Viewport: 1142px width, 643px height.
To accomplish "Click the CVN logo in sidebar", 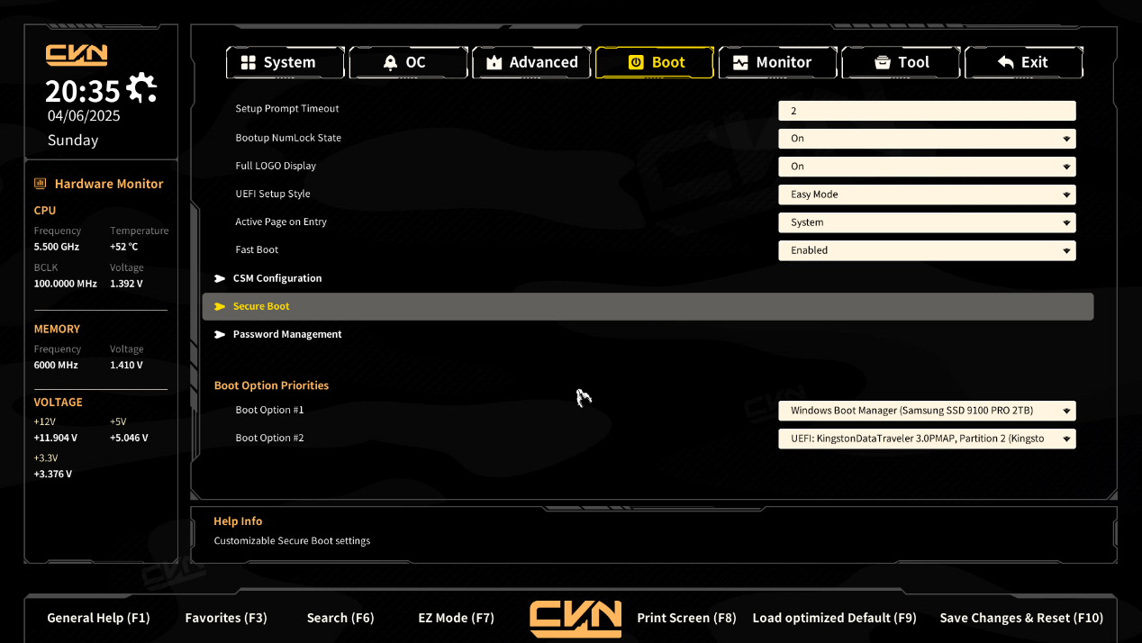I will tap(77, 55).
